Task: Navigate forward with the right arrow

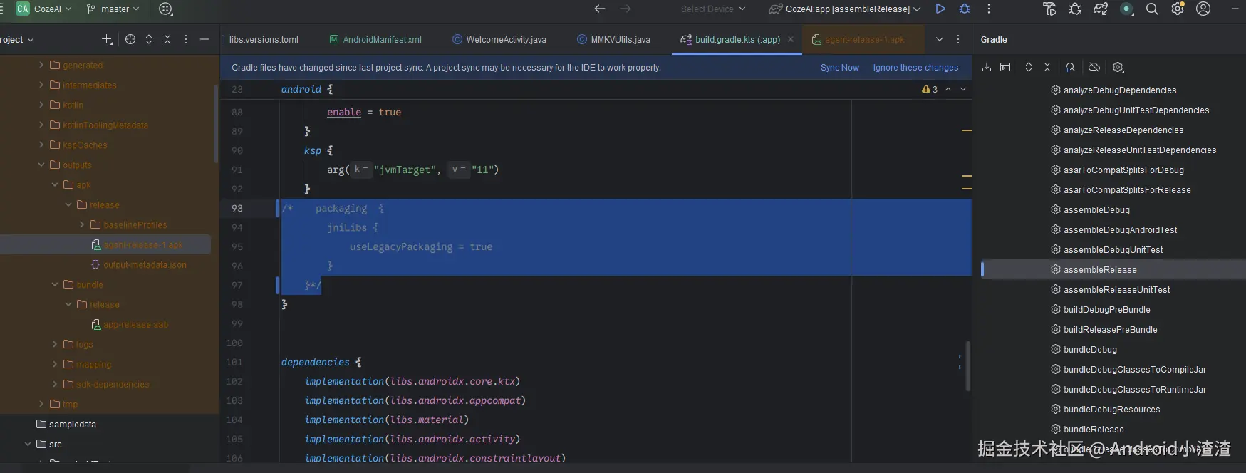Action: 625,9
